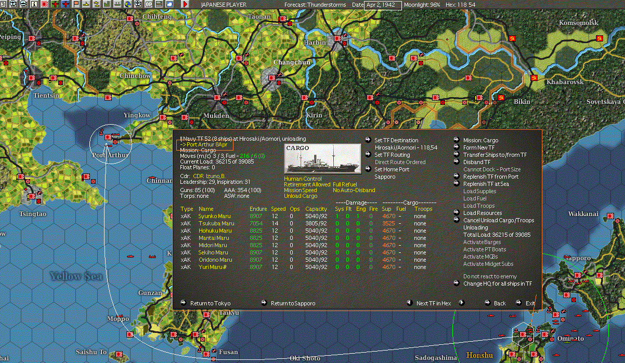Select ship Hohuku Maru in list
The image size is (625, 363).
tap(215, 231)
